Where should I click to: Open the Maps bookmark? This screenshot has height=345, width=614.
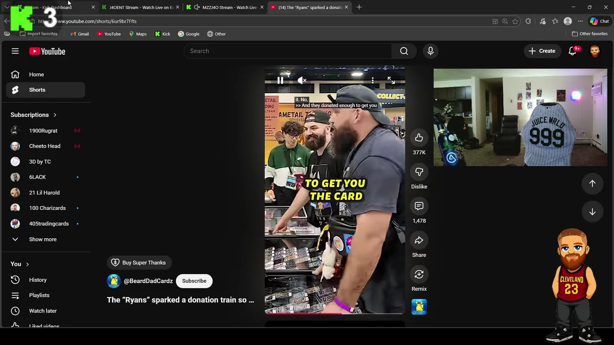(137, 34)
